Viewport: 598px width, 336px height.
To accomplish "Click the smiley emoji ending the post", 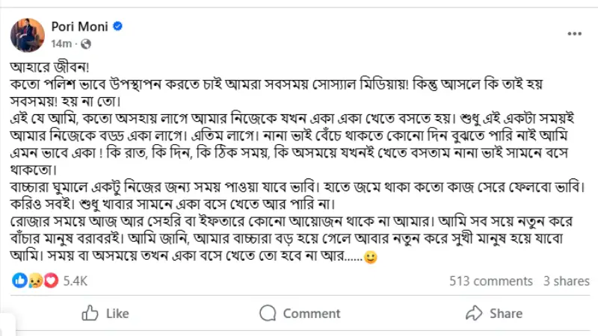I will click(370, 257).
